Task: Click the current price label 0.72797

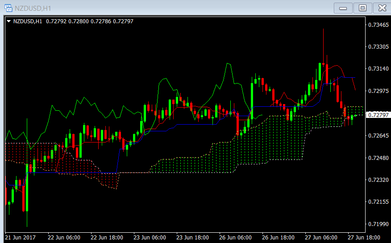Action: (377, 115)
